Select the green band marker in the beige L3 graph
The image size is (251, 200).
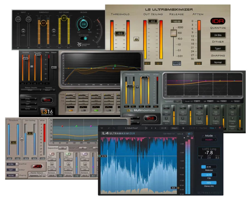point(76,126)
